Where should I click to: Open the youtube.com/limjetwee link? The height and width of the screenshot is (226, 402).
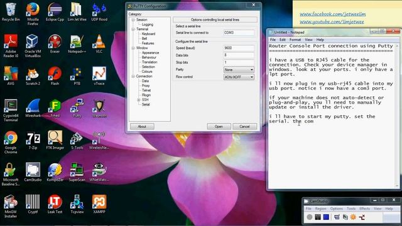tap(332, 21)
